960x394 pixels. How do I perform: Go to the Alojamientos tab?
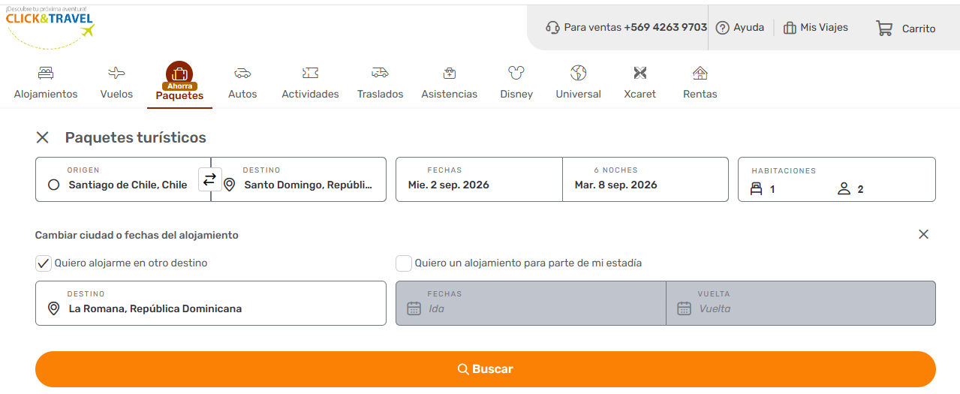click(46, 83)
